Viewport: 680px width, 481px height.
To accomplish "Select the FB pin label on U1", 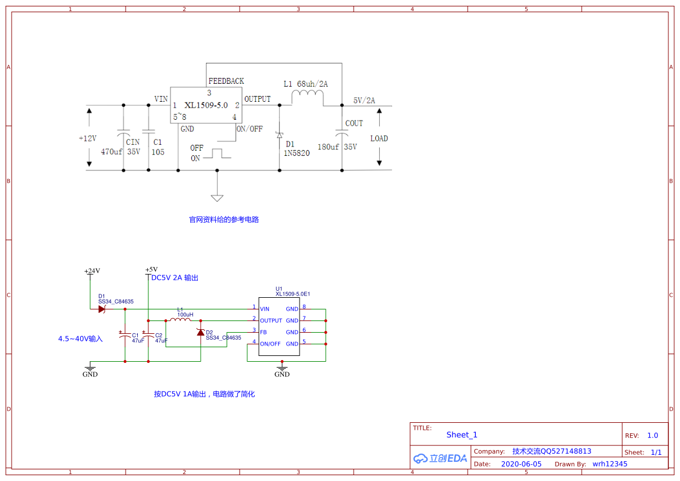I will [x=264, y=332].
